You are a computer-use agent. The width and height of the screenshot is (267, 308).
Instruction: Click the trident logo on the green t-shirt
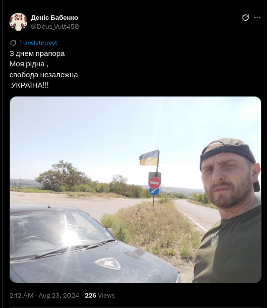pyautogui.click(x=215, y=240)
